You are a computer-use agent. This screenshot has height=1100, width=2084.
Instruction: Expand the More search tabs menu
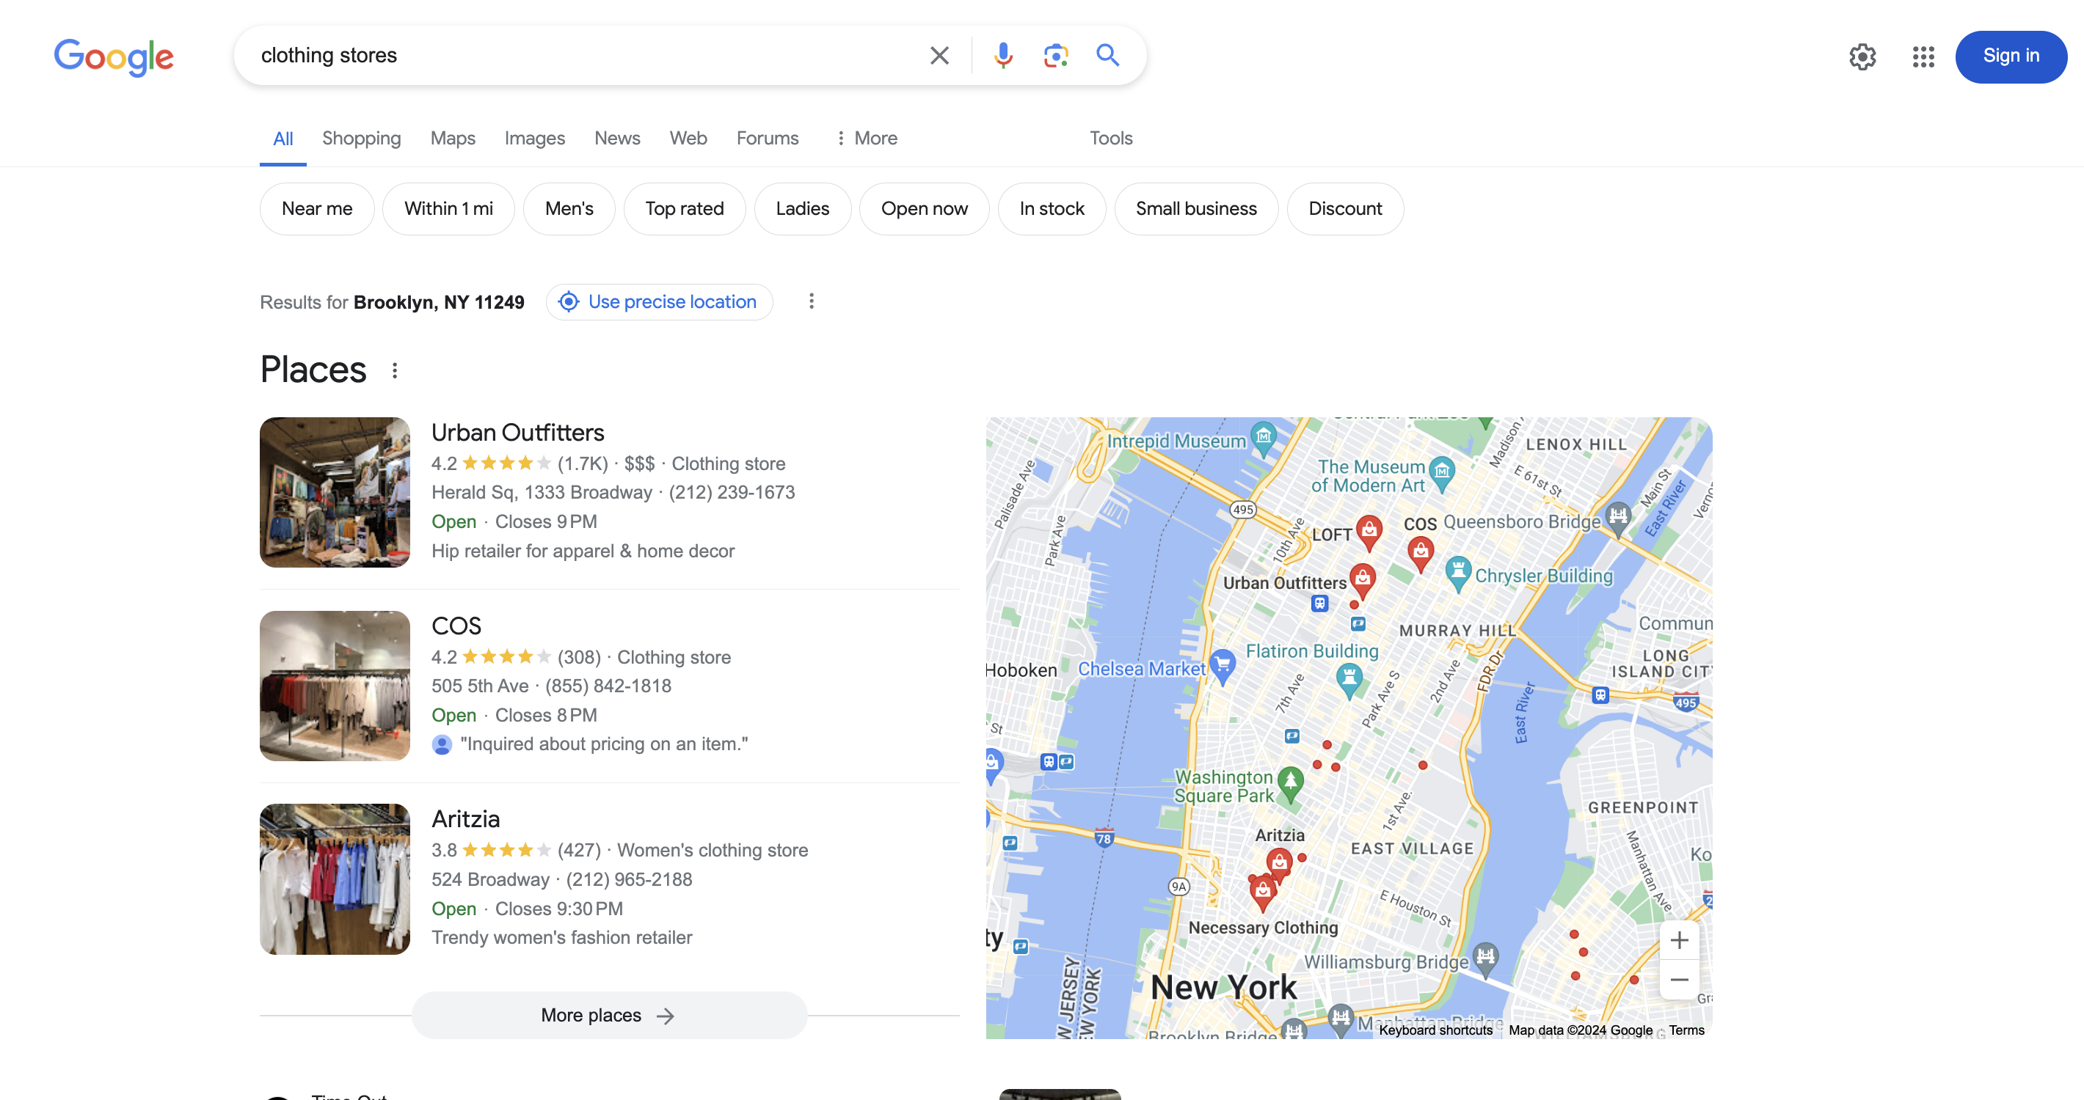pos(867,138)
